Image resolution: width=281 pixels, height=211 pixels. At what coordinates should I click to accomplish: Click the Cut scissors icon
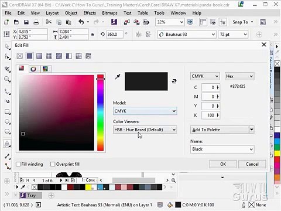pos(49,22)
